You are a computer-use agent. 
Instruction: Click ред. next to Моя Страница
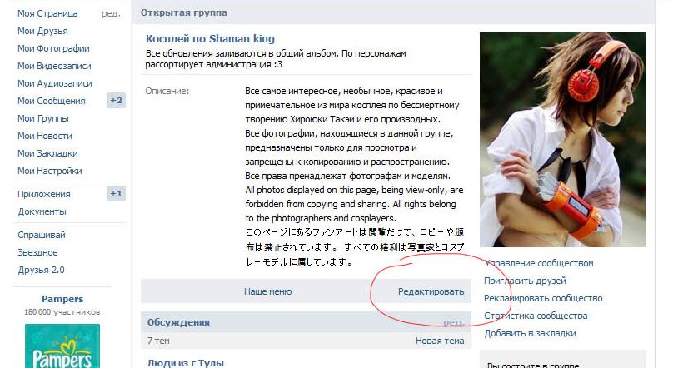click(111, 13)
